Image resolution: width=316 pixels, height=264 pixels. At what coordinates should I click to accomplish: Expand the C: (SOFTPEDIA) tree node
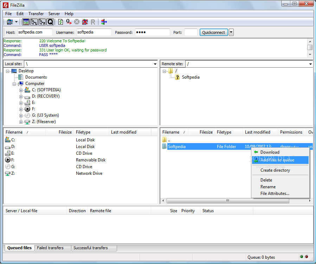pyautogui.click(x=21, y=90)
